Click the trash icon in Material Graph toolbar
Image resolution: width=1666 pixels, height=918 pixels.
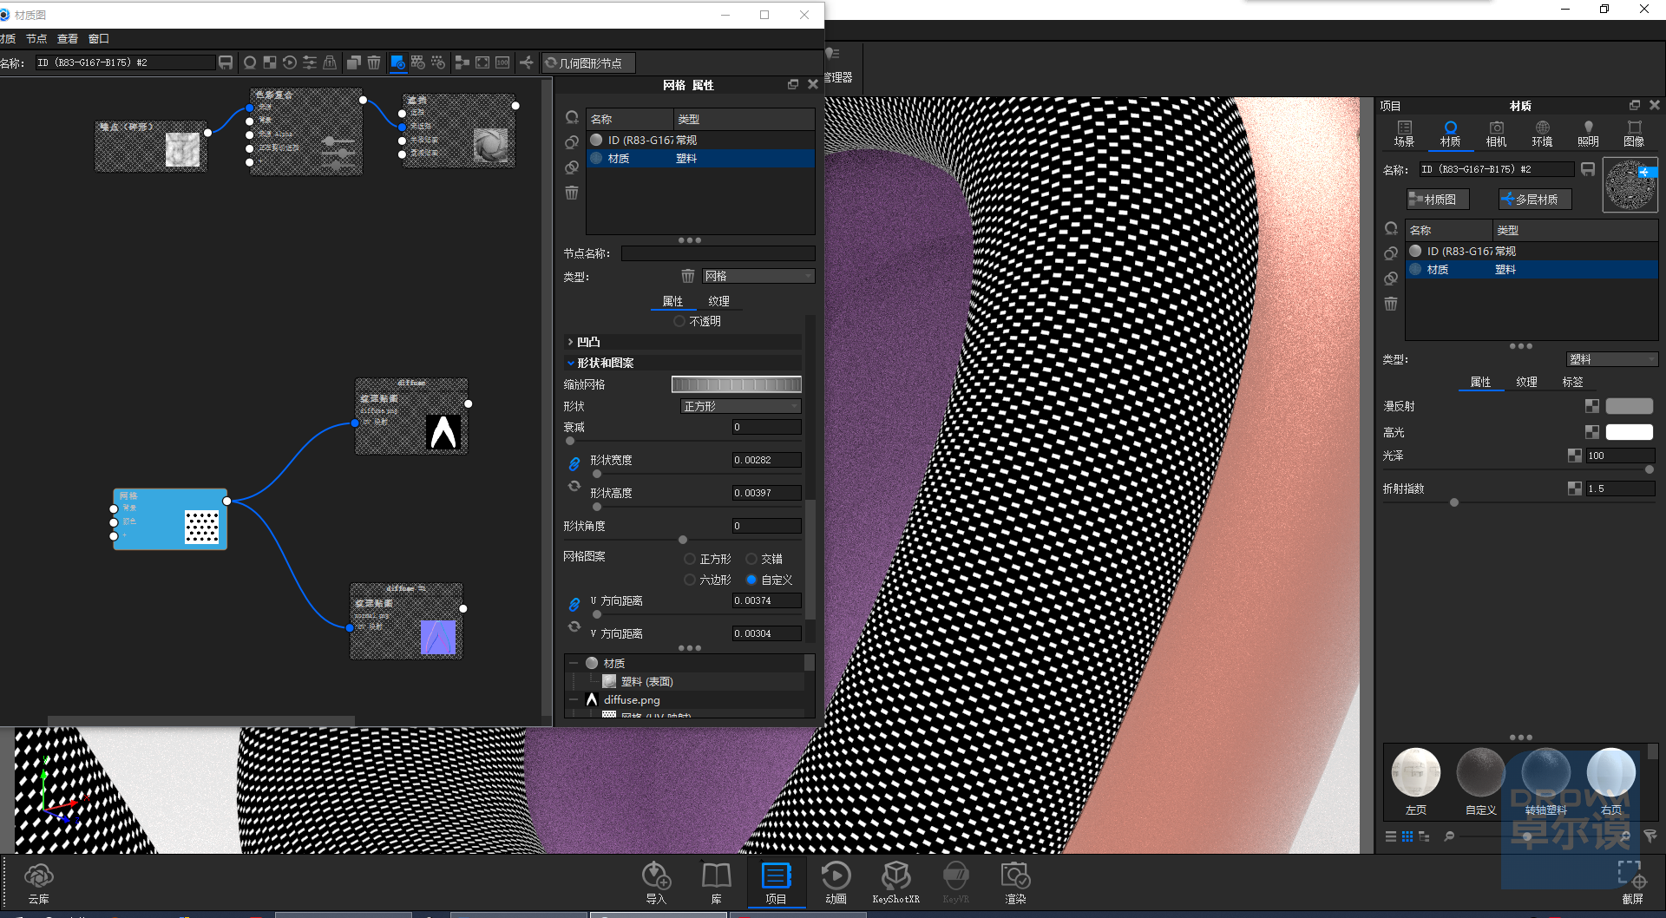(374, 62)
